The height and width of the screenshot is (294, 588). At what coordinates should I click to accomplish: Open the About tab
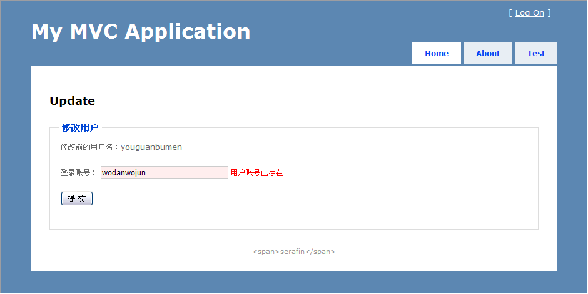point(488,53)
